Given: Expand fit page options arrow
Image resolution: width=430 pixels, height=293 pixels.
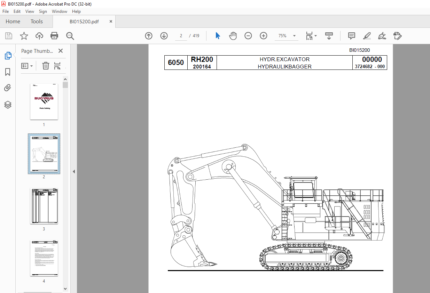Looking at the screenshot, I should pyautogui.click(x=316, y=36).
